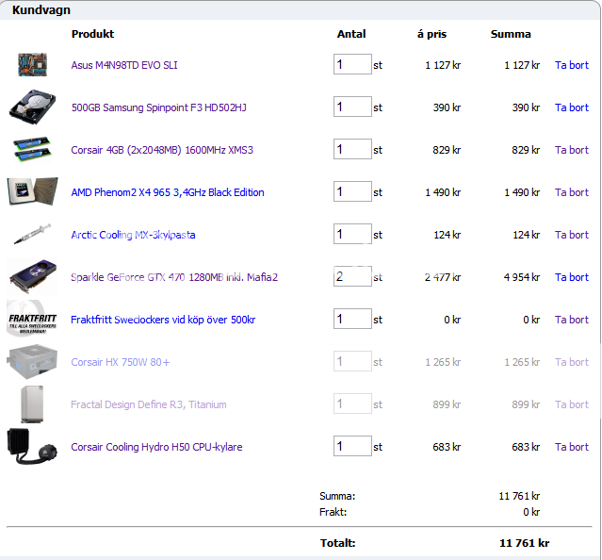The width and height of the screenshot is (602, 560).
Task: Remove the GeForce GTX 470 via Ta bort
Action: click(571, 277)
